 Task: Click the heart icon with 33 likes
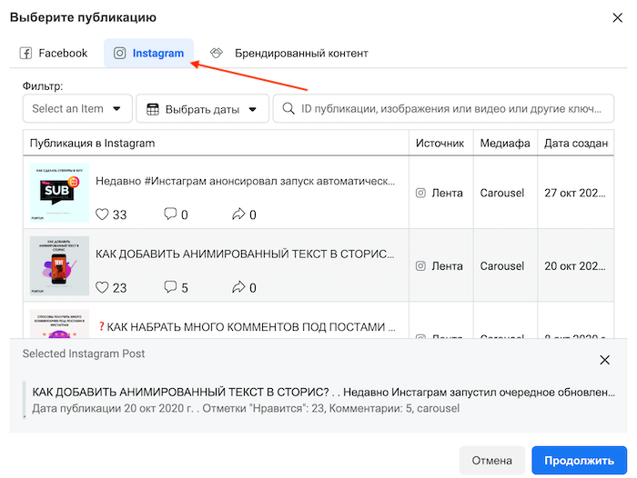coord(103,214)
